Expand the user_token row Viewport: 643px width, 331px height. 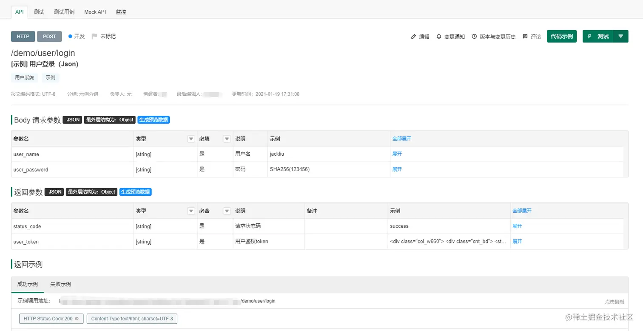[x=517, y=241]
